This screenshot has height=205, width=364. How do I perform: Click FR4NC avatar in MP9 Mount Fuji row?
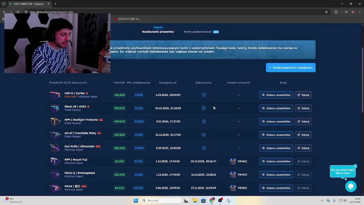point(233,161)
